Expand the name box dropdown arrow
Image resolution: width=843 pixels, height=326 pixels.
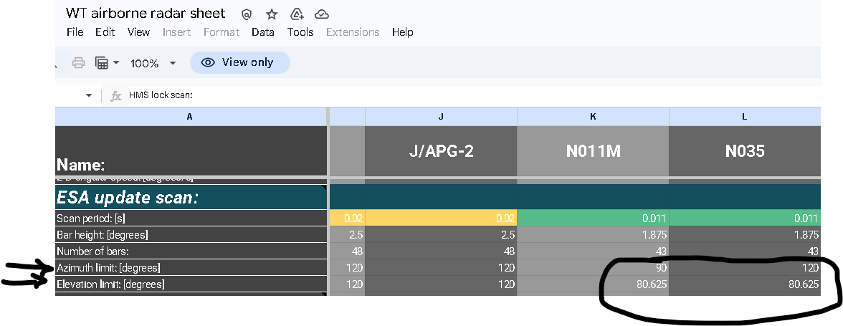click(x=89, y=95)
